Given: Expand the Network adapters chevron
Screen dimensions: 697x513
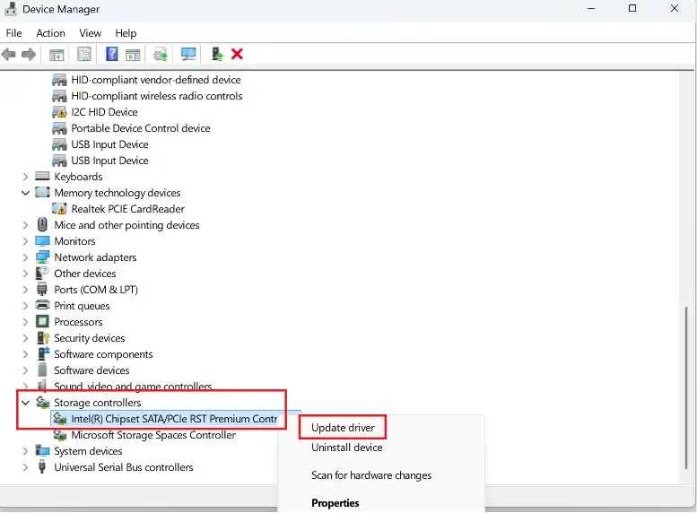Looking at the screenshot, I should pos(25,257).
